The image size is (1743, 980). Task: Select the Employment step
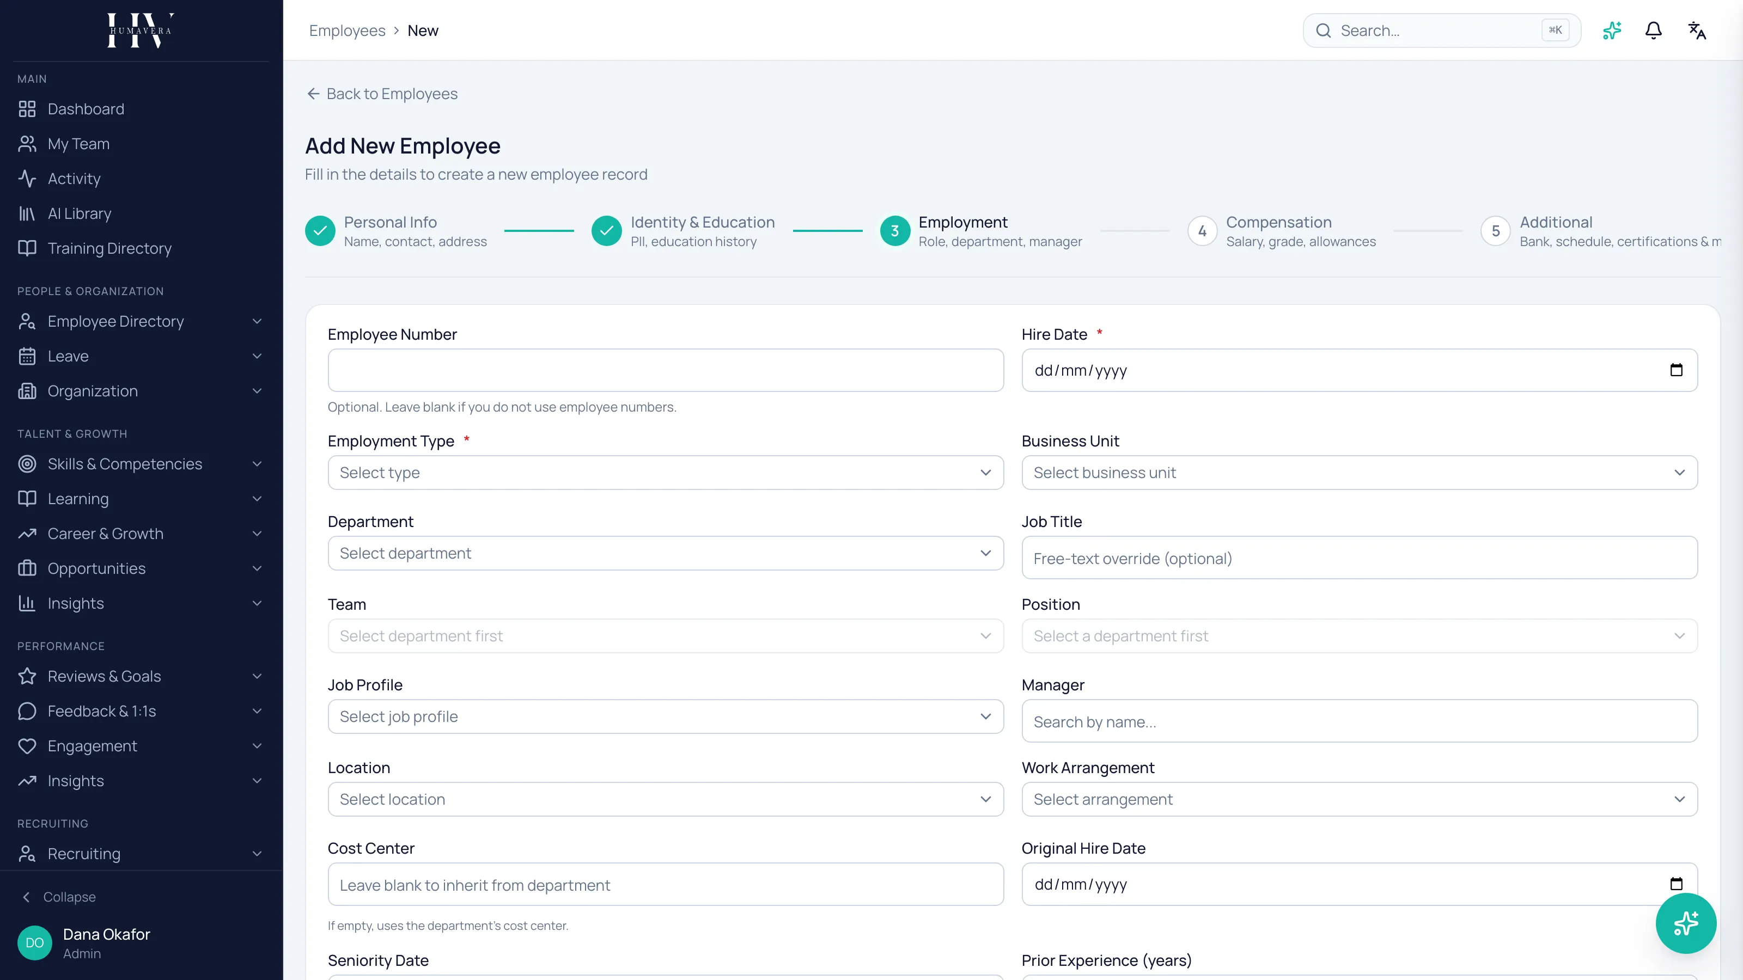point(981,231)
